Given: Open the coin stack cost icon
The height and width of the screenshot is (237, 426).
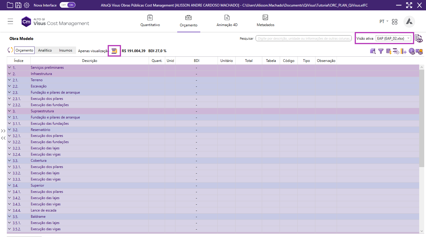Looking at the screenshot, I should pos(388,51).
